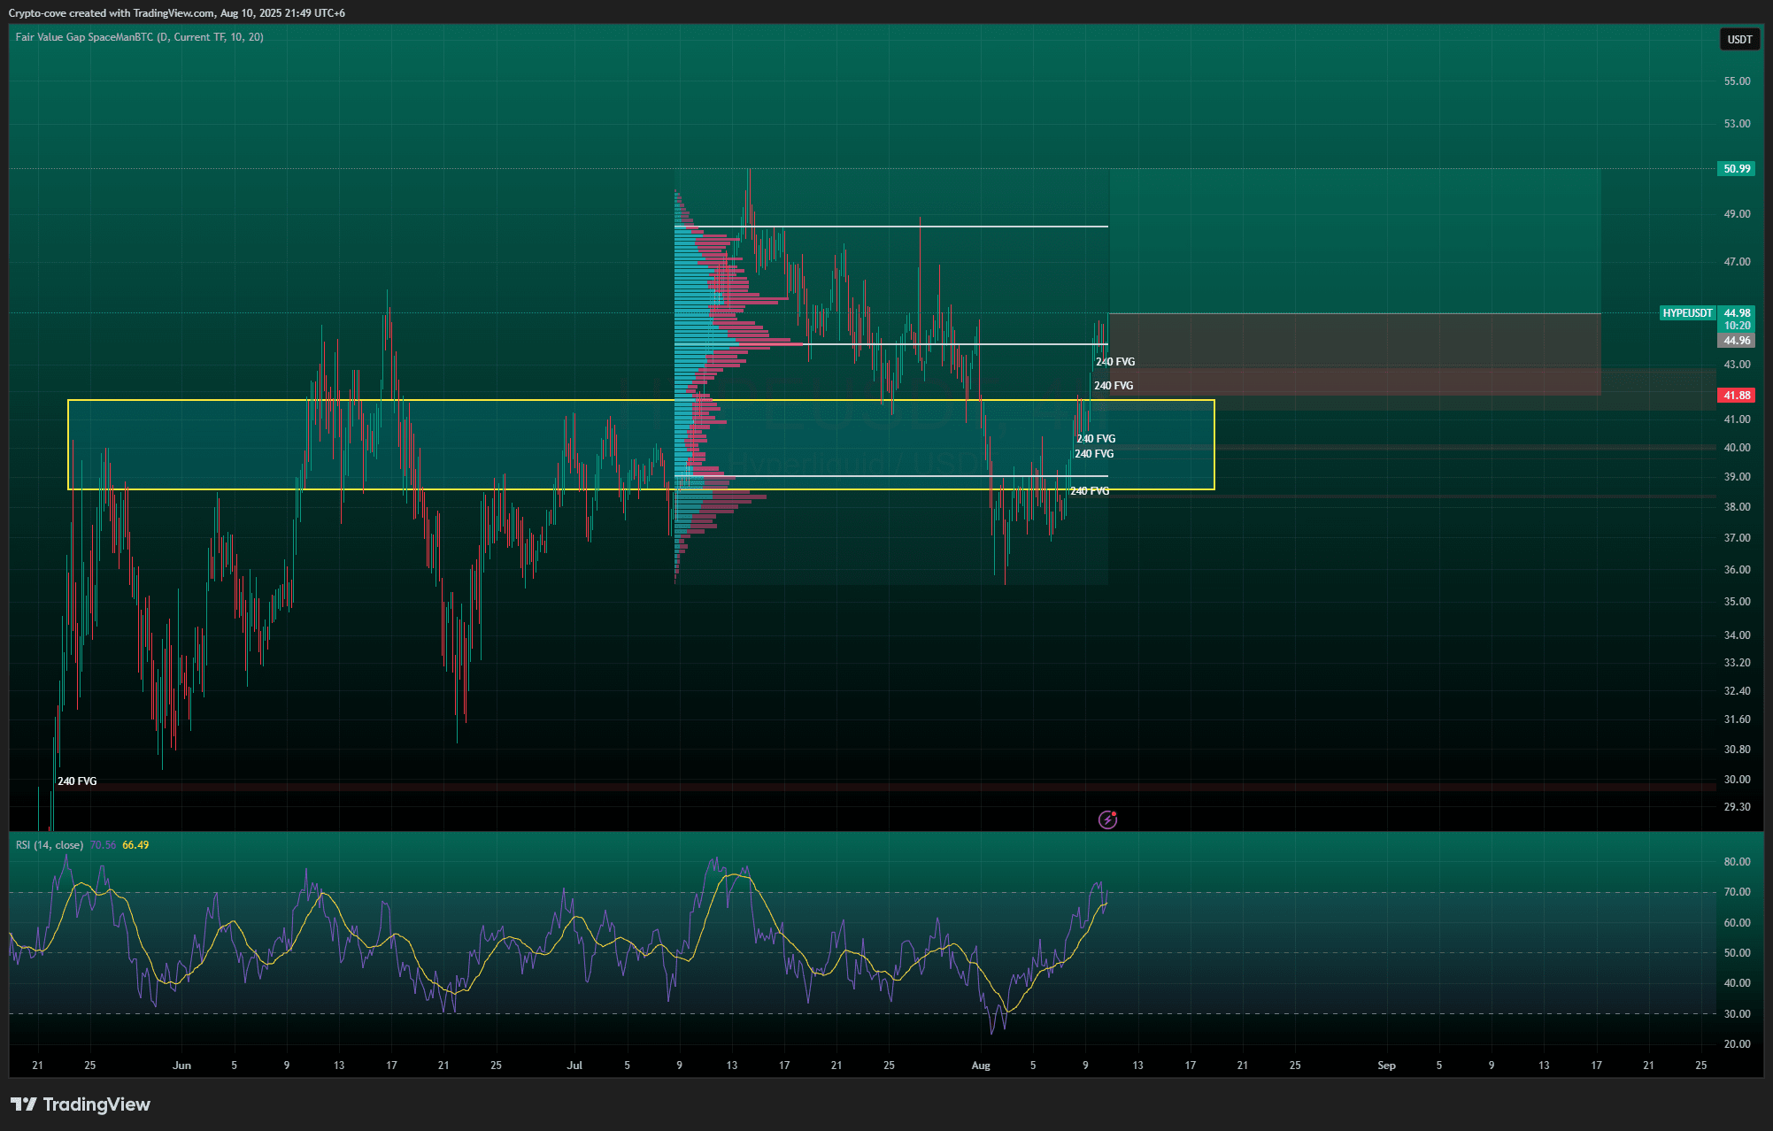Open Fair Value Gap SpaceManBTC indicator legend

pyautogui.click(x=139, y=37)
